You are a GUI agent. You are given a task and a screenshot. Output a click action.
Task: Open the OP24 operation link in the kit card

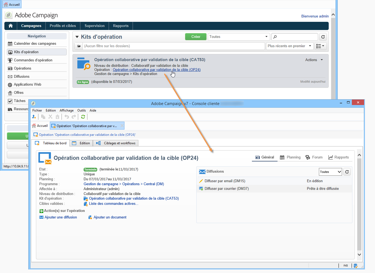click(x=157, y=70)
